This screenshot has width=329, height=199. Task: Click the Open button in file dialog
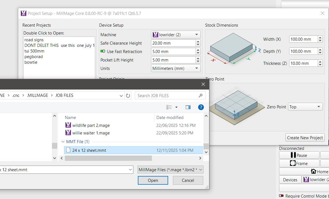pos(153,180)
